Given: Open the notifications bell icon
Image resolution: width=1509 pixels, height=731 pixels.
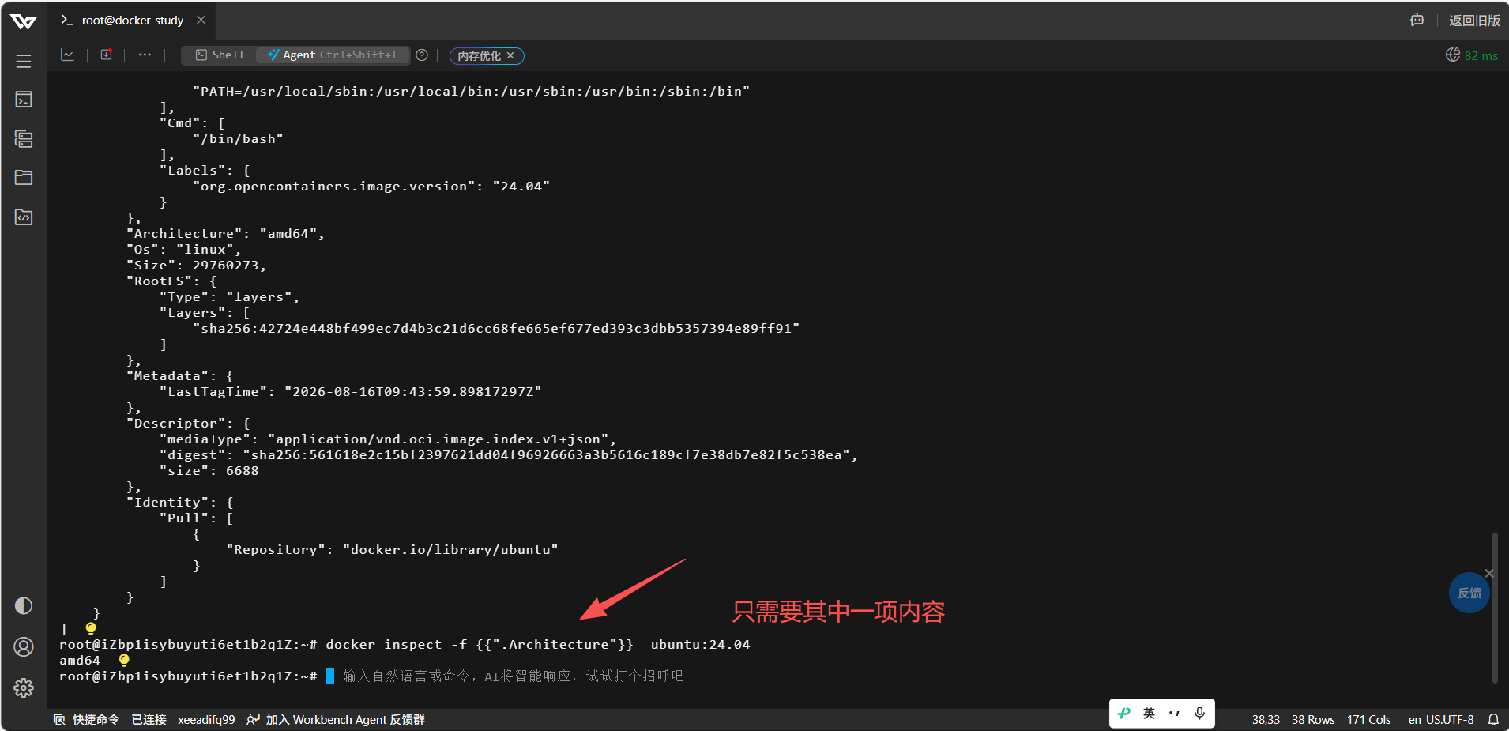Looking at the screenshot, I should [1493, 719].
